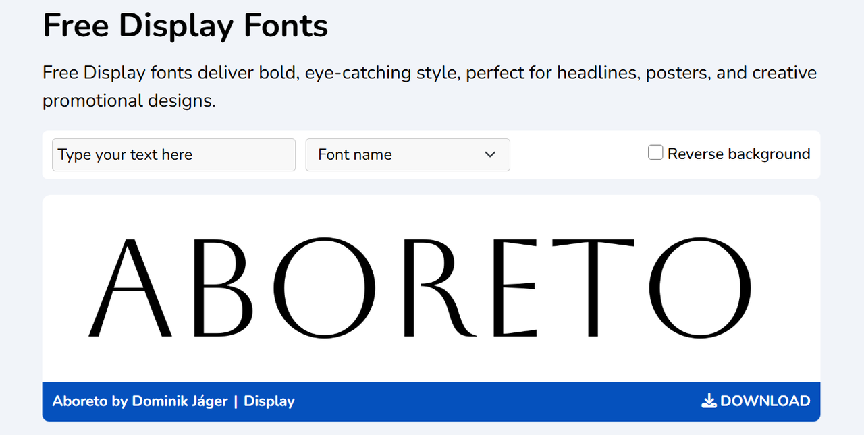Click the Free Display fonts description paragraph
The image size is (864, 435).
pyautogui.click(x=430, y=87)
